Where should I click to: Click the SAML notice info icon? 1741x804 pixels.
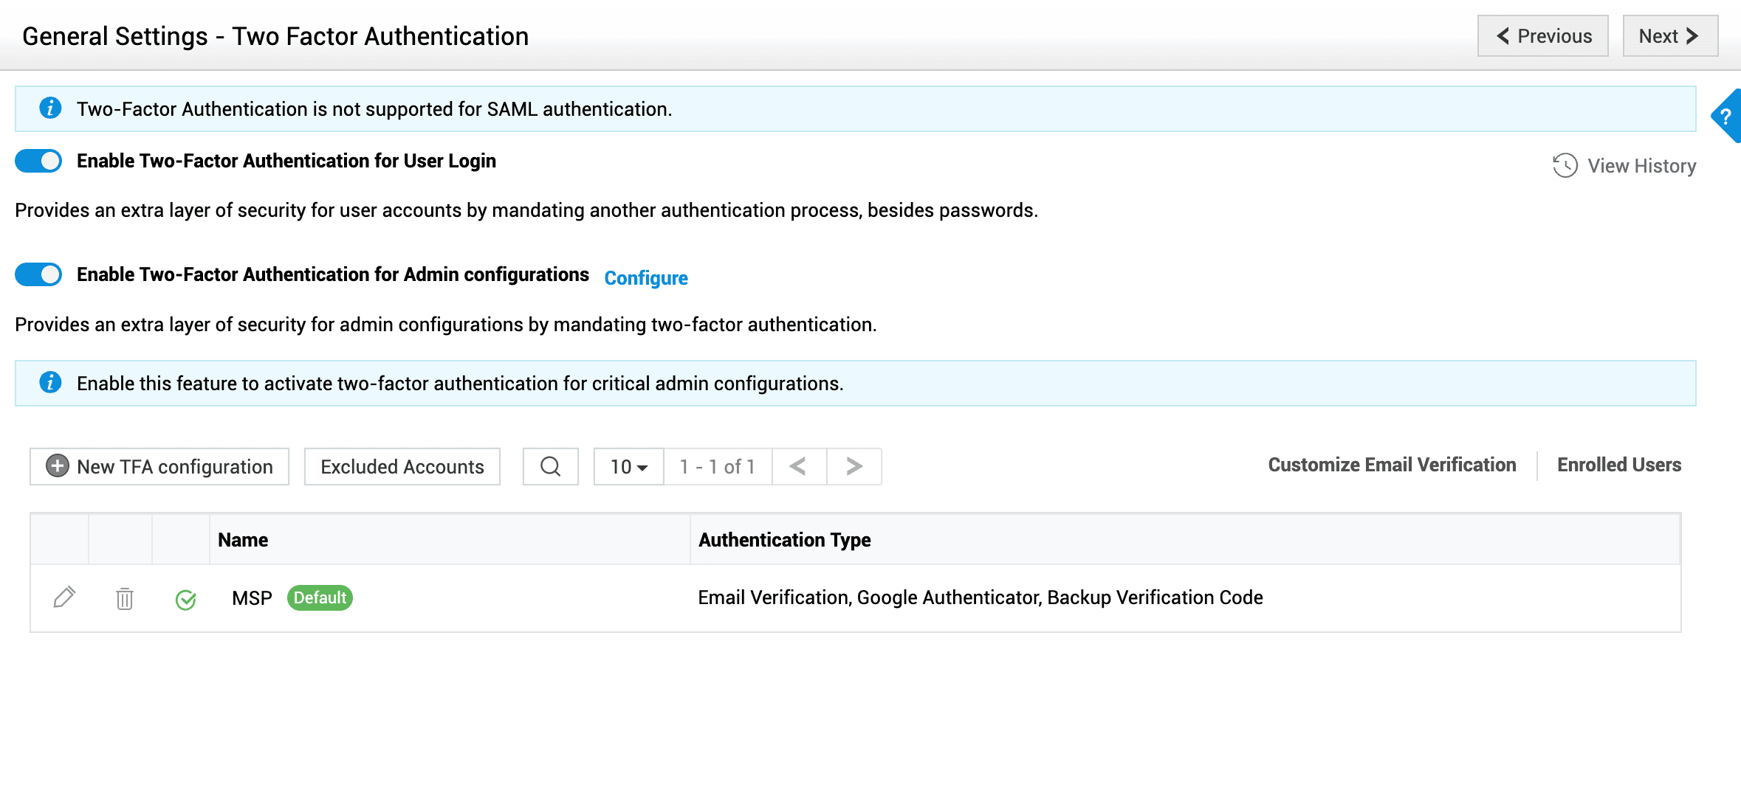pos(50,108)
